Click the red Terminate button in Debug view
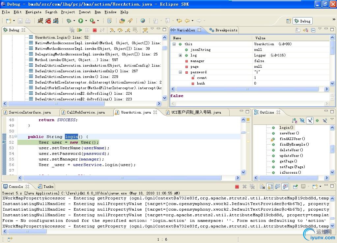 pyautogui.click(x=95, y=30)
